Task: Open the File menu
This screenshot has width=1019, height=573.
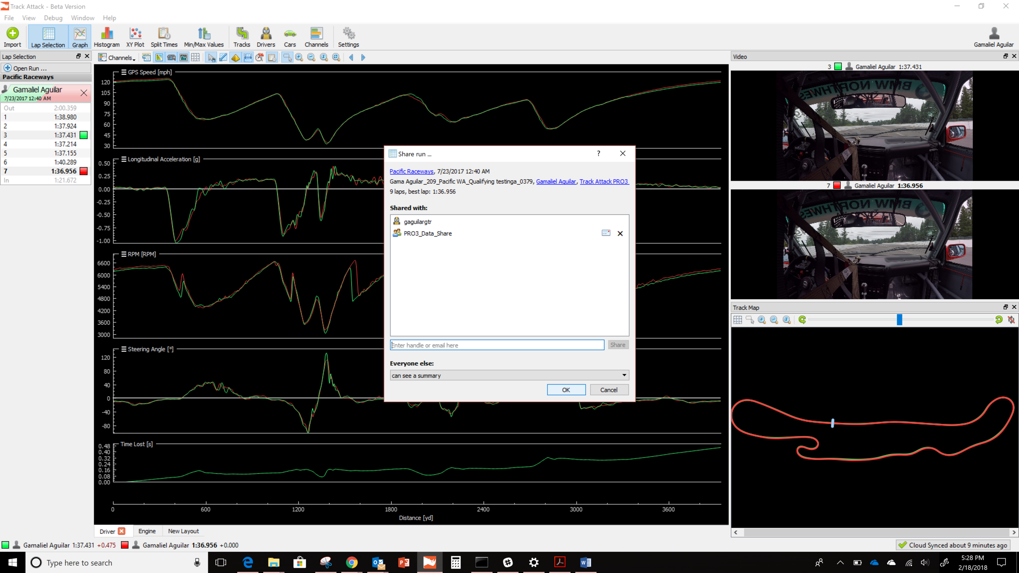Action: click(x=9, y=18)
